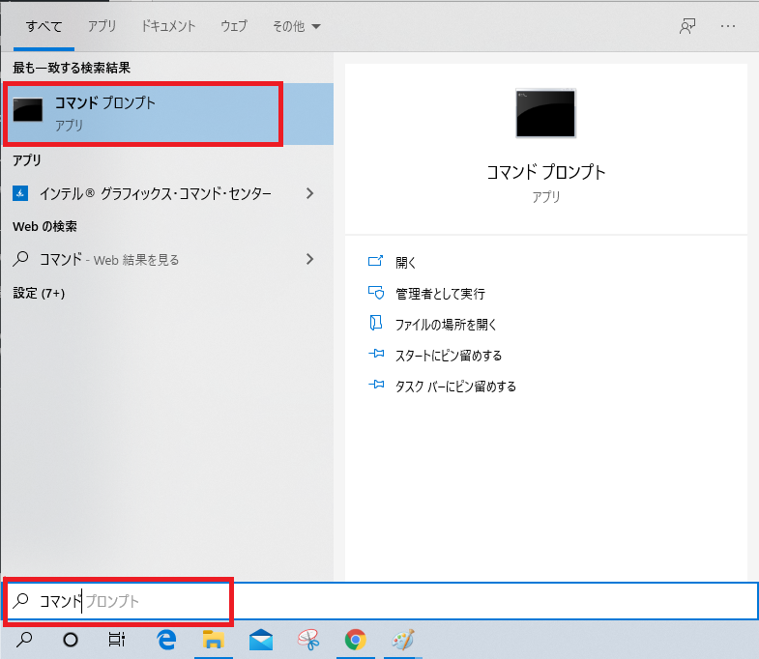Open Mail app from taskbar
This screenshot has width=759, height=659.
[x=260, y=640]
